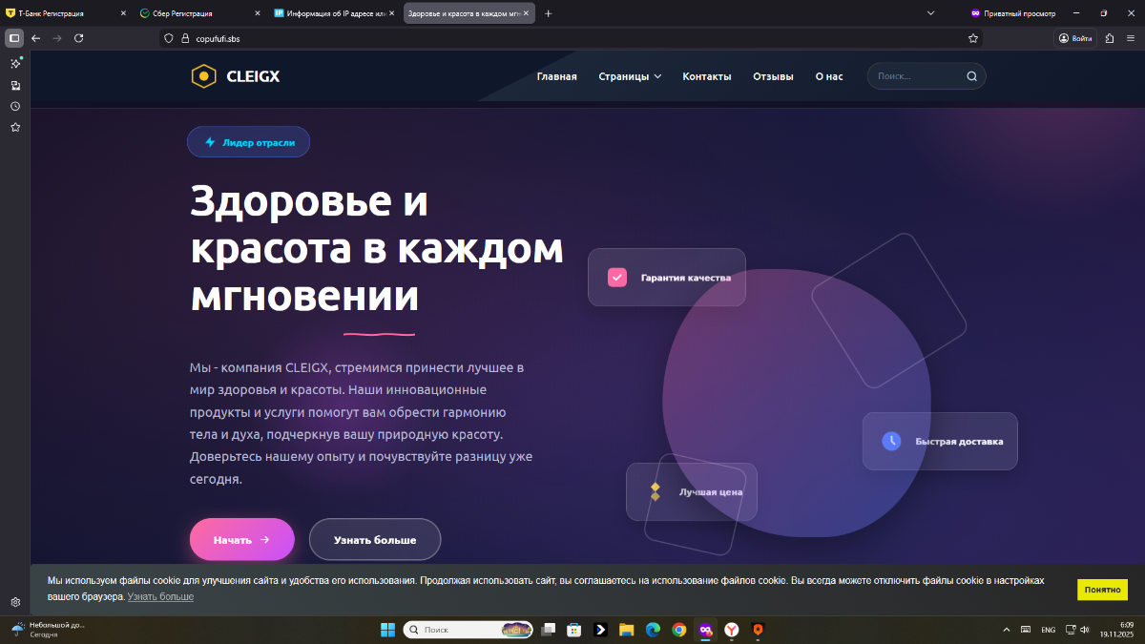Open the Контакты navigation item
Screen dimensions: 1145x644
(x=707, y=76)
